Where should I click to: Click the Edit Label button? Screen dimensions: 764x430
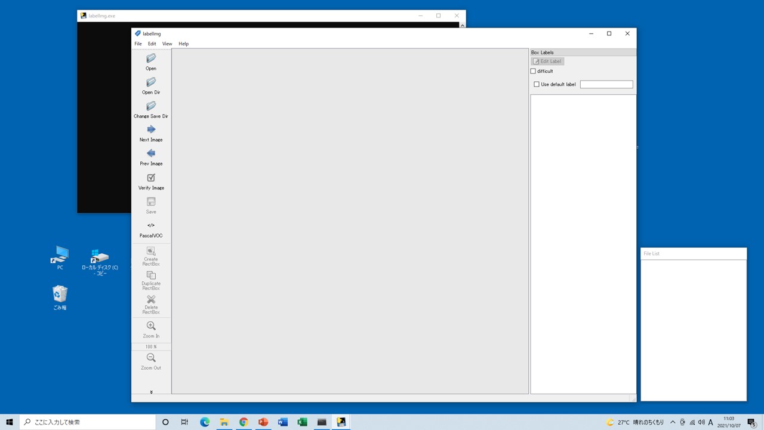(x=547, y=61)
